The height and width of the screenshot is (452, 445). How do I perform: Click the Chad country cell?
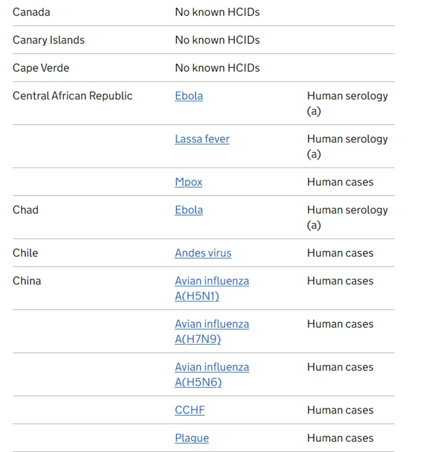click(25, 210)
